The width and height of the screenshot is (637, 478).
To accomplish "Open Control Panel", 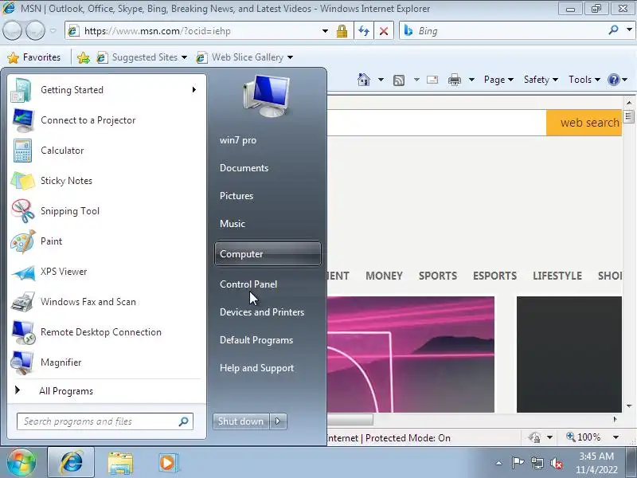I will click(x=268, y=284).
